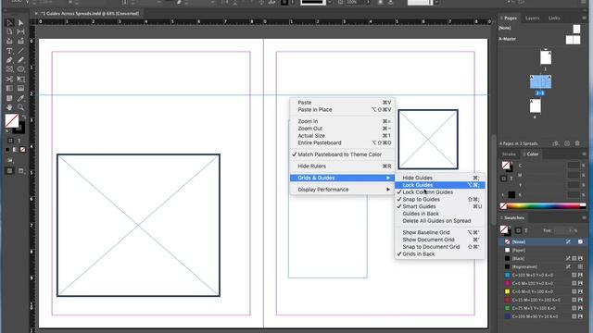Expand the Grids & Guides submenu

click(342, 178)
